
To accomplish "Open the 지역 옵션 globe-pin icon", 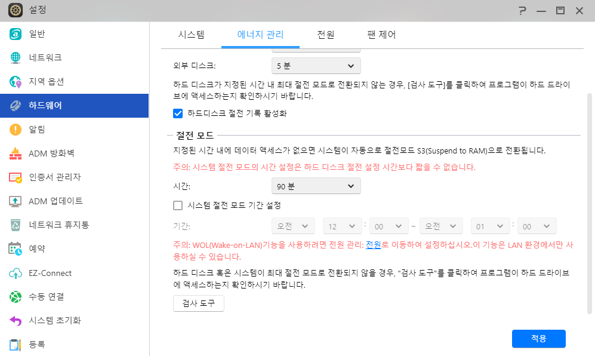I will click(15, 82).
